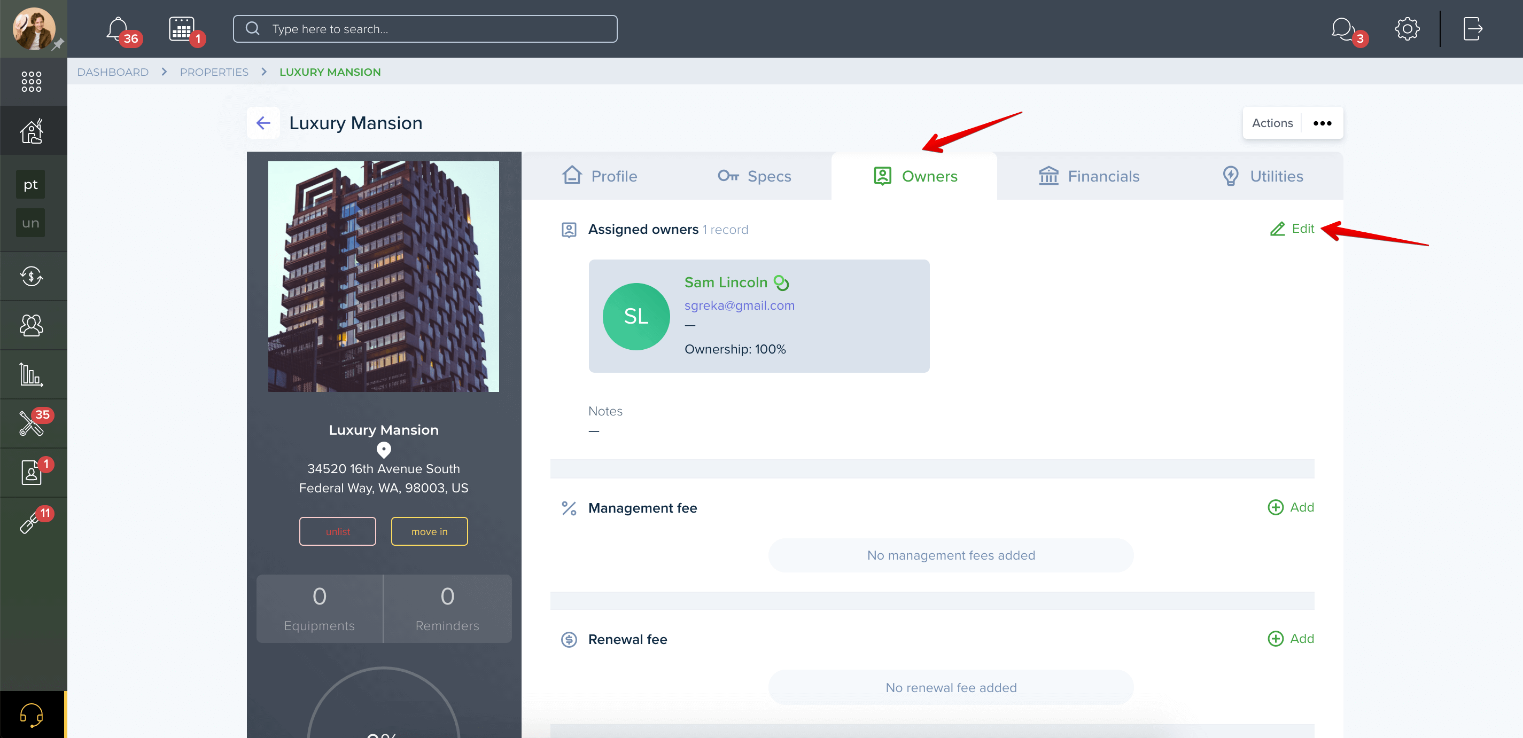The height and width of the screenshot is (738, 1523).
Task: Click the 'No renewal fee added' placeholder
Action: tap(951, 687)
